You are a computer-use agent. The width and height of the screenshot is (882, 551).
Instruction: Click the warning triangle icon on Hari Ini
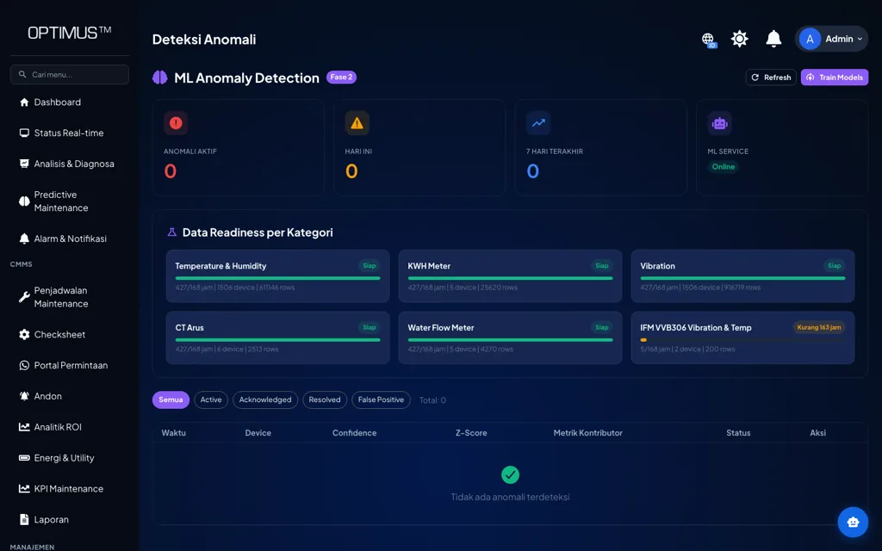pos(357,123)
